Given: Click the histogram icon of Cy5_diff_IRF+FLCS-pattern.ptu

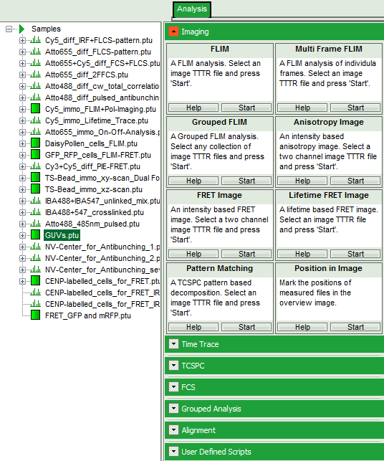Looking at the screenshot, I should [x=35, y=40].
